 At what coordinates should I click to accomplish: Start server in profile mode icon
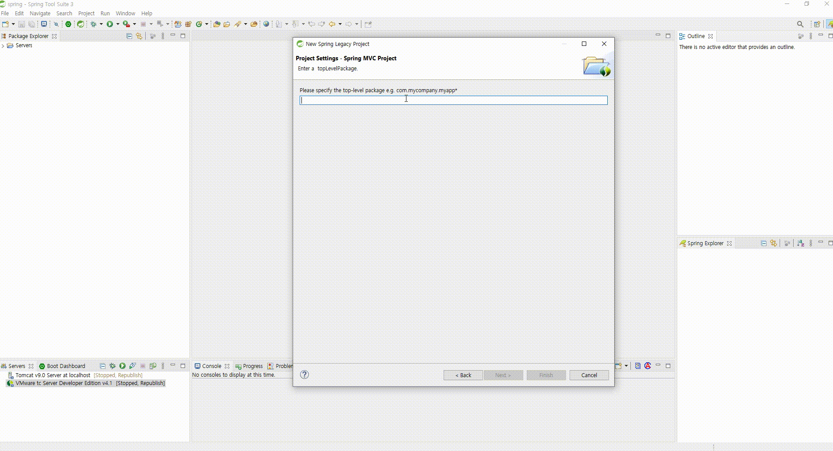(133, 366)
